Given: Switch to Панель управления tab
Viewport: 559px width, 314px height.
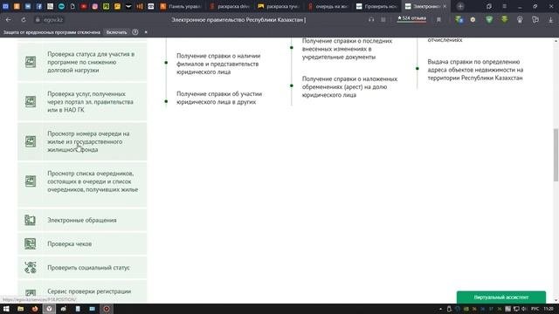Looking at the screenshot, I should [181, 6].
